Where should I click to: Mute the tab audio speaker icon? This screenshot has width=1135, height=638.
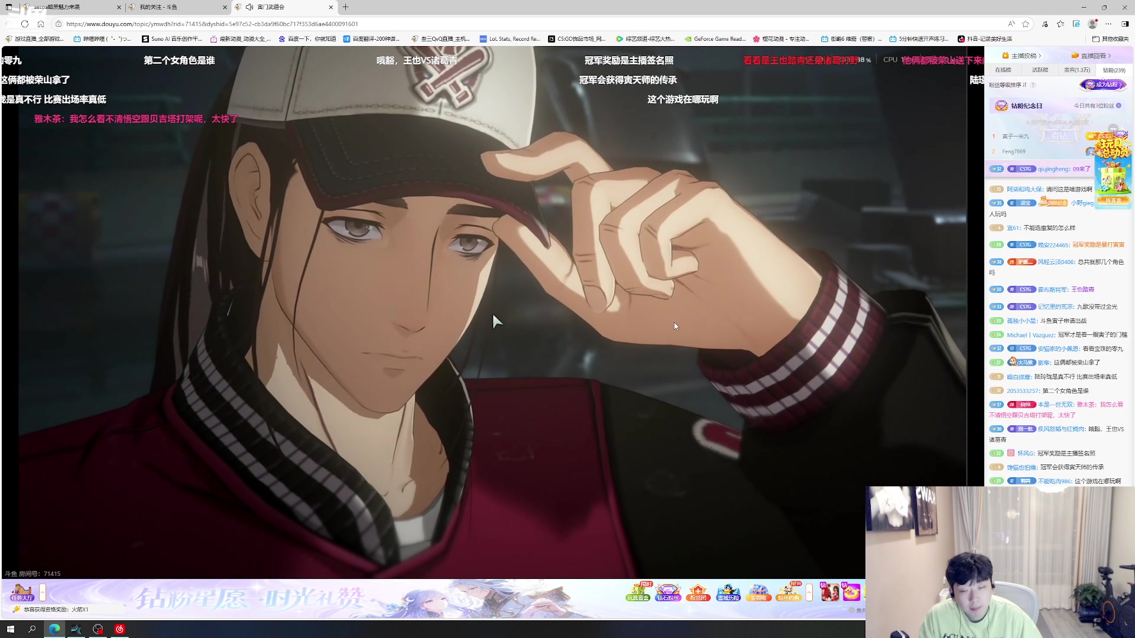249,7
